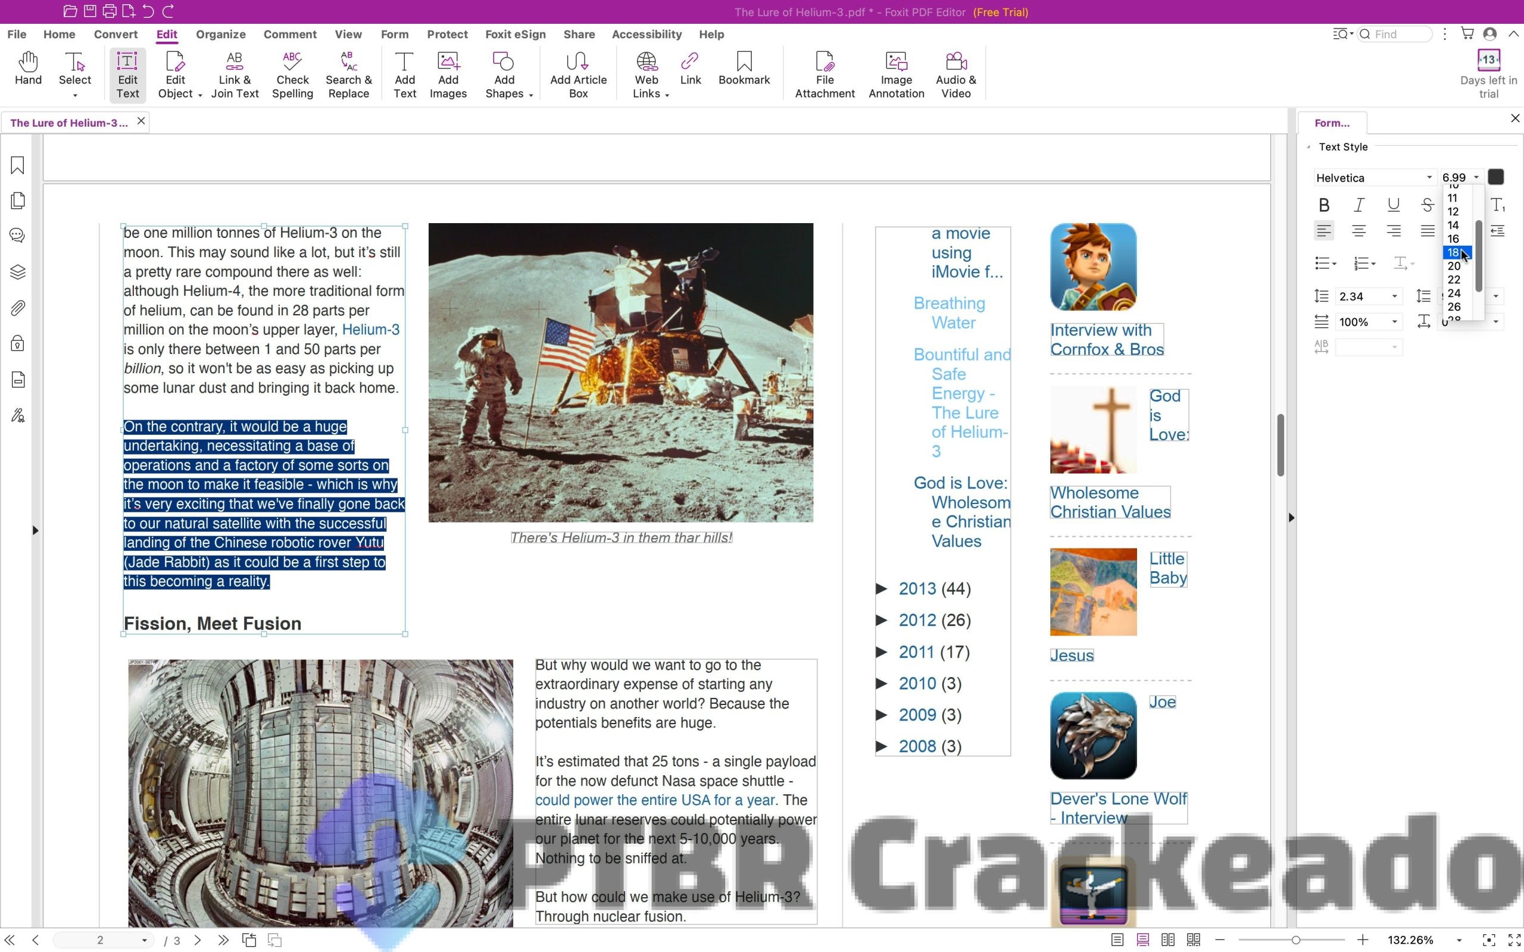Viewport: 1524px width, 952px height.
Task: Click the Save icon in title bar
Action: [90, 11]
